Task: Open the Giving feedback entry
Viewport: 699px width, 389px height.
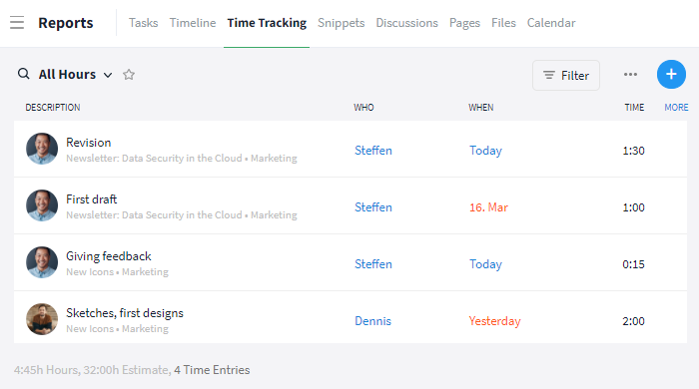Action: (x=108, y=256)
